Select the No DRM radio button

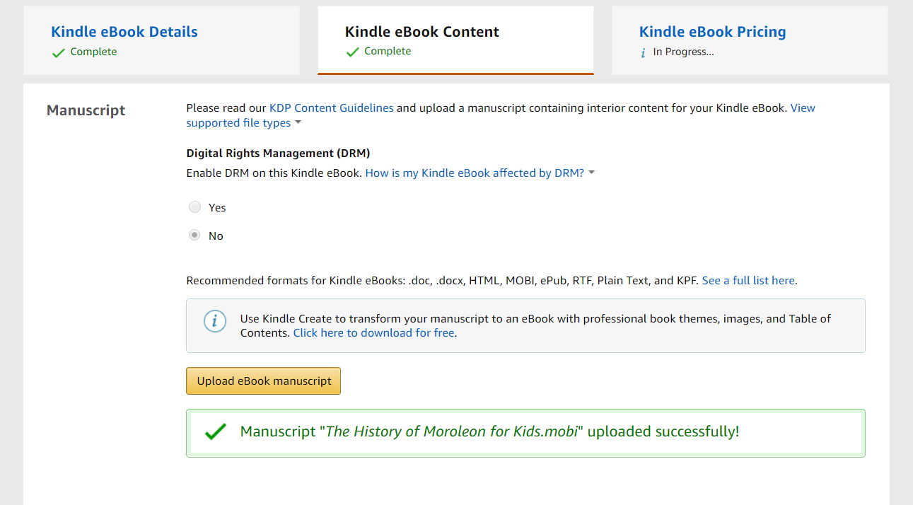[x=194, y=236]
